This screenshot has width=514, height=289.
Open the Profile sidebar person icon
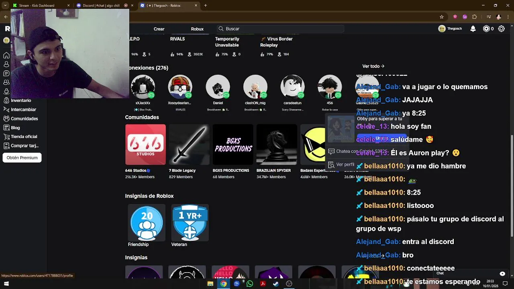[x=6, y=64]
